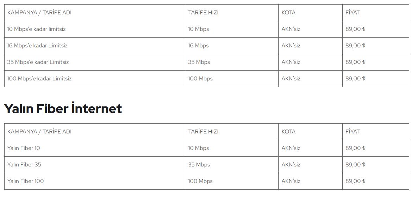Select the "Yalın Fiber 100" tariff name
The height and width of the screenshot is (197, 411).
pyautogui.click(x=25, y=181)
